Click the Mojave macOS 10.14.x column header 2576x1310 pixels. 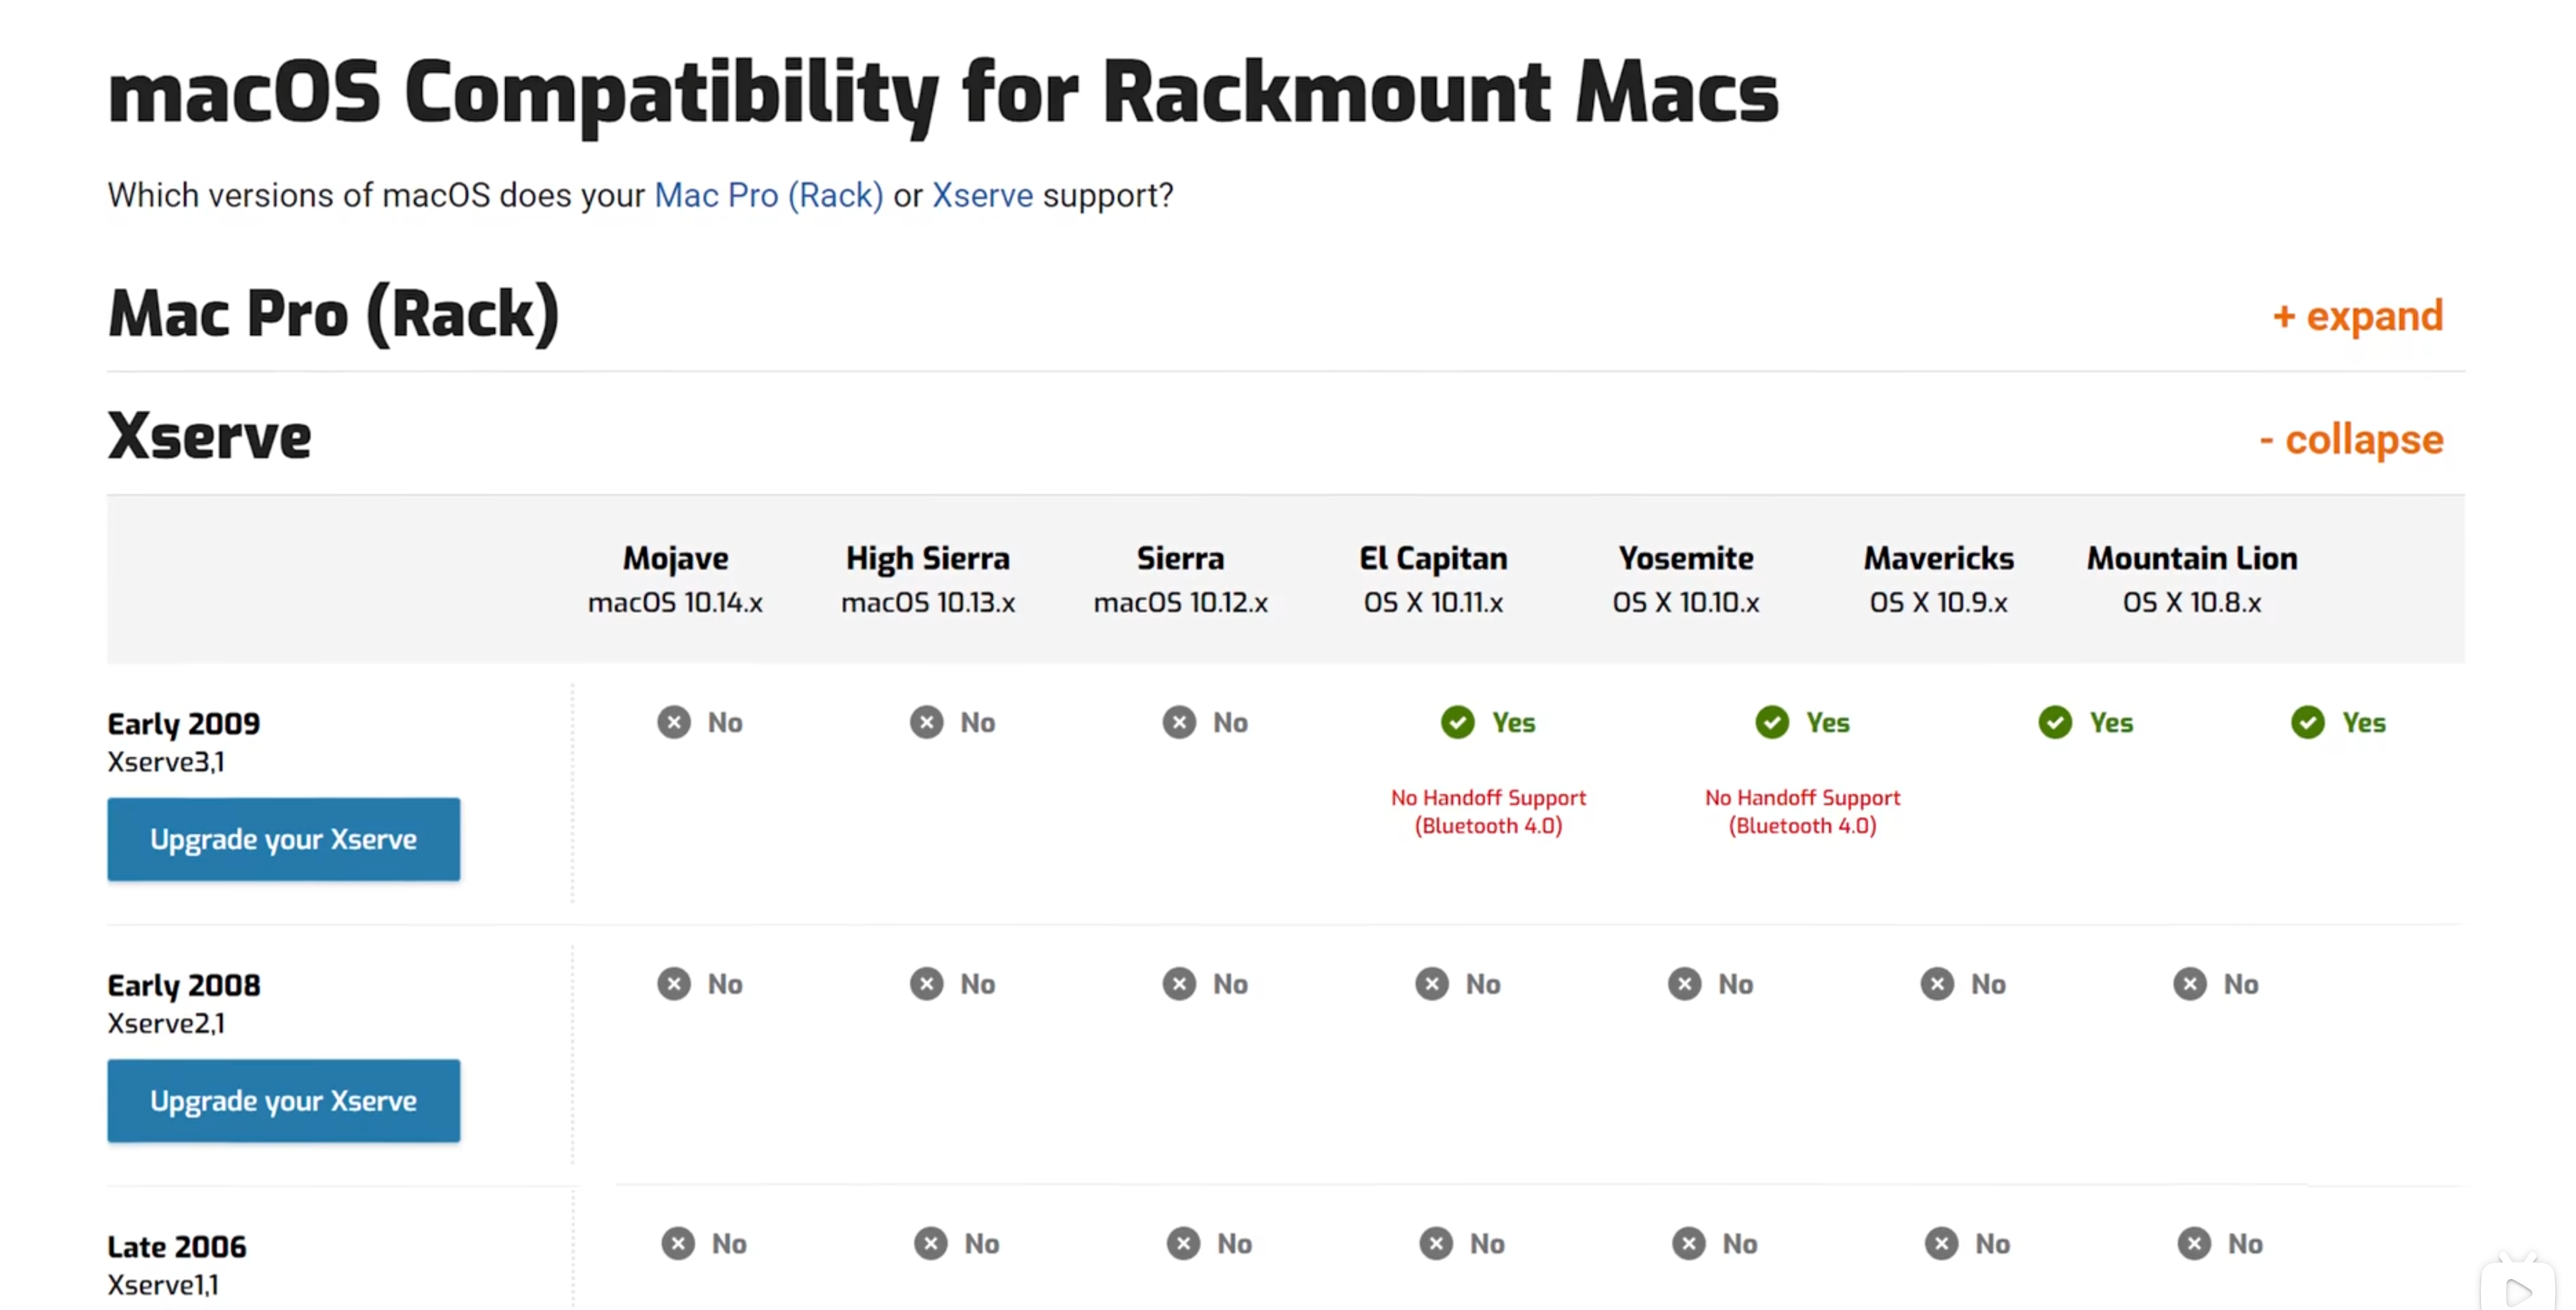coord(675,579)
